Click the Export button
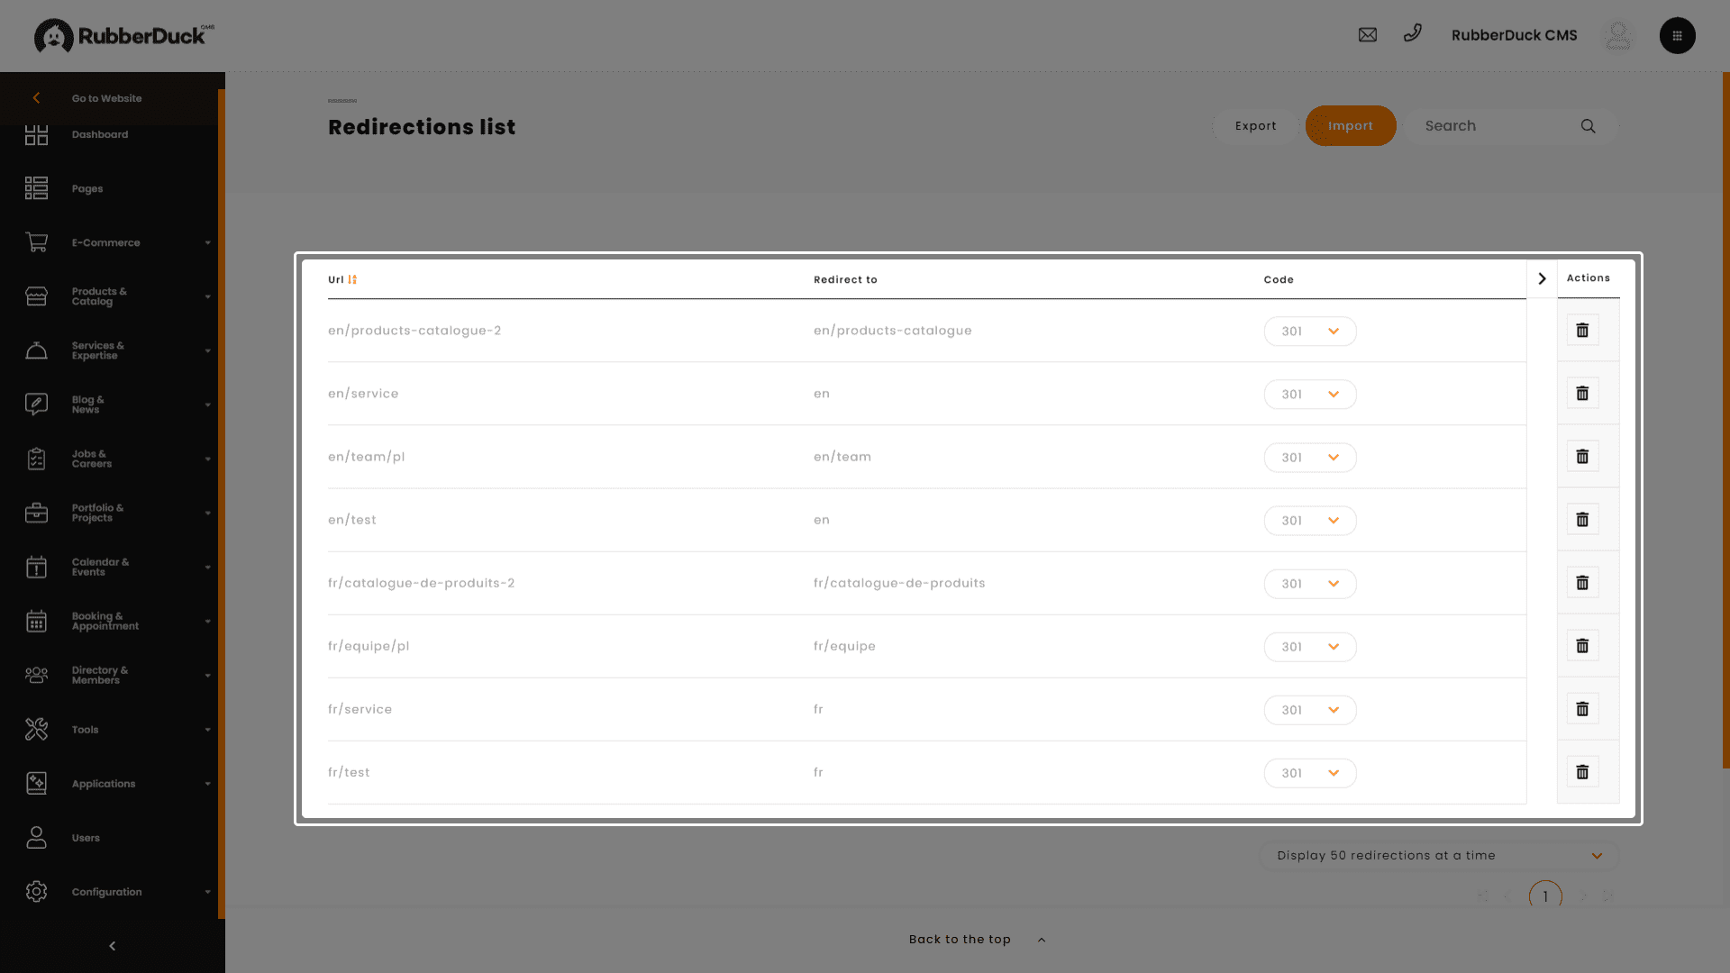1730x973 pixels. (x=1255, y=126)
